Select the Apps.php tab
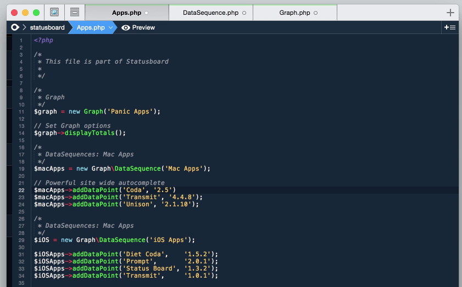 (126, 13)
